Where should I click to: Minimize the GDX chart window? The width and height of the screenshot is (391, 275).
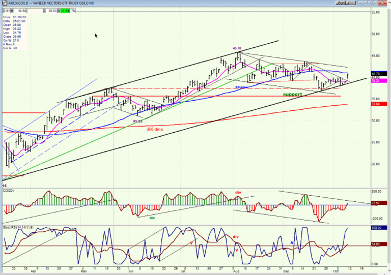(x=362, y=3)
